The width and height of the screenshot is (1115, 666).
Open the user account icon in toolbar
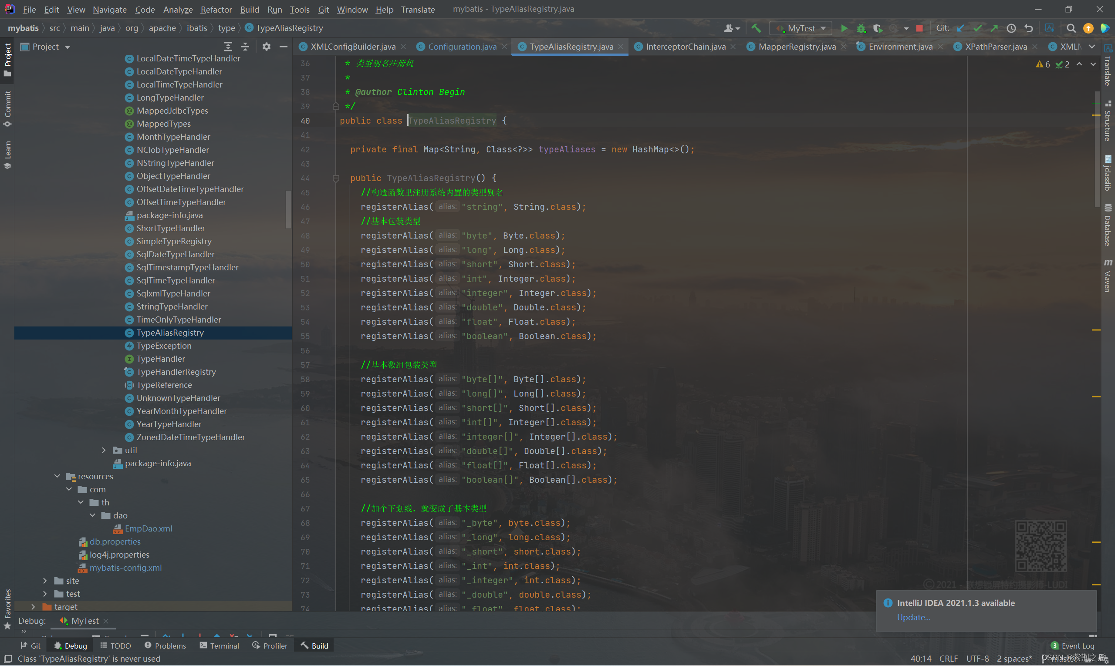click(x=732, y=28)
